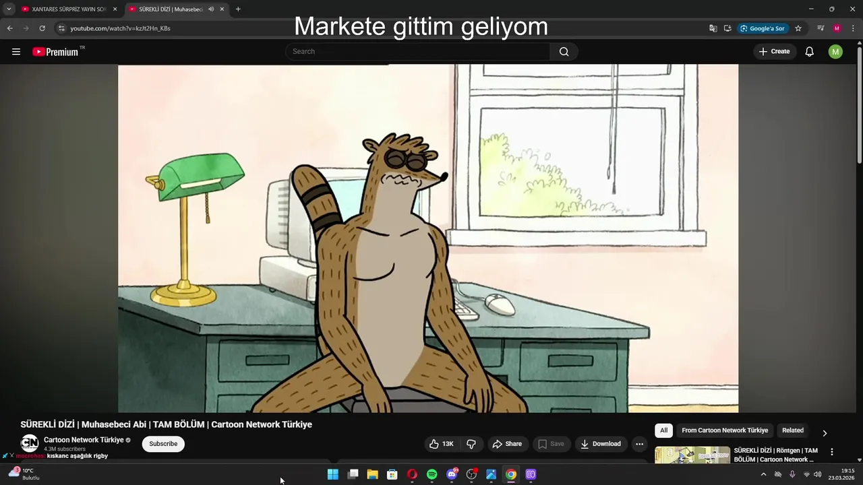Reload the current YouTube page
This screenshot has width=863, height=485.
(x=42, y=28)
